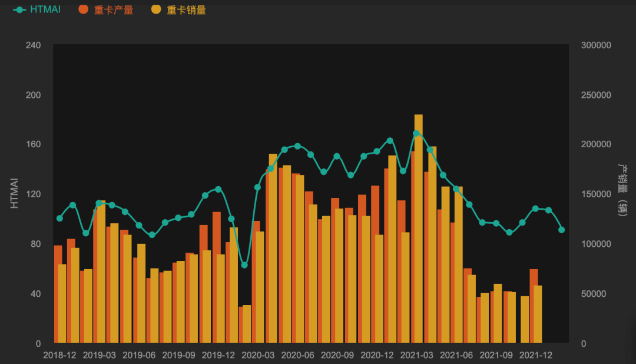The image size is (636, 364).
Task: Click the 2018-12 x-axis label
Action: tap(59, 355)
